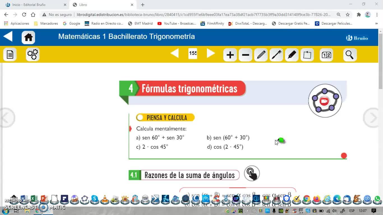Viewport: 383px width, 215px height.
Task: Open the notification center icon
Action: point(374,211)
